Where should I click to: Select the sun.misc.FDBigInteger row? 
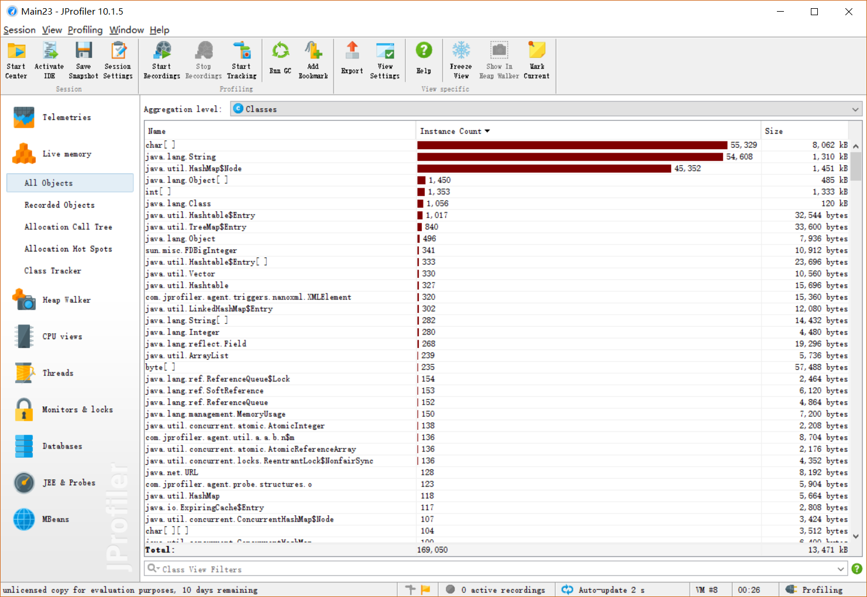(x=497, y=250)
